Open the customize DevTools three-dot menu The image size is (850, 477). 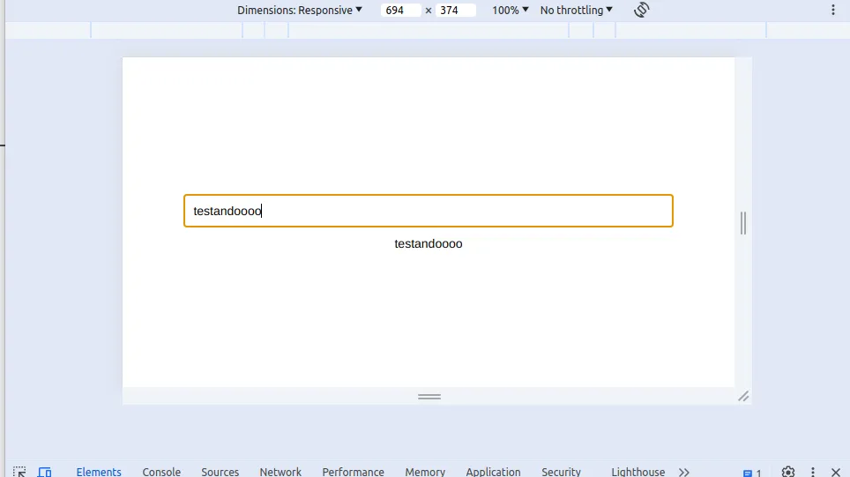(x=813, y=472)
